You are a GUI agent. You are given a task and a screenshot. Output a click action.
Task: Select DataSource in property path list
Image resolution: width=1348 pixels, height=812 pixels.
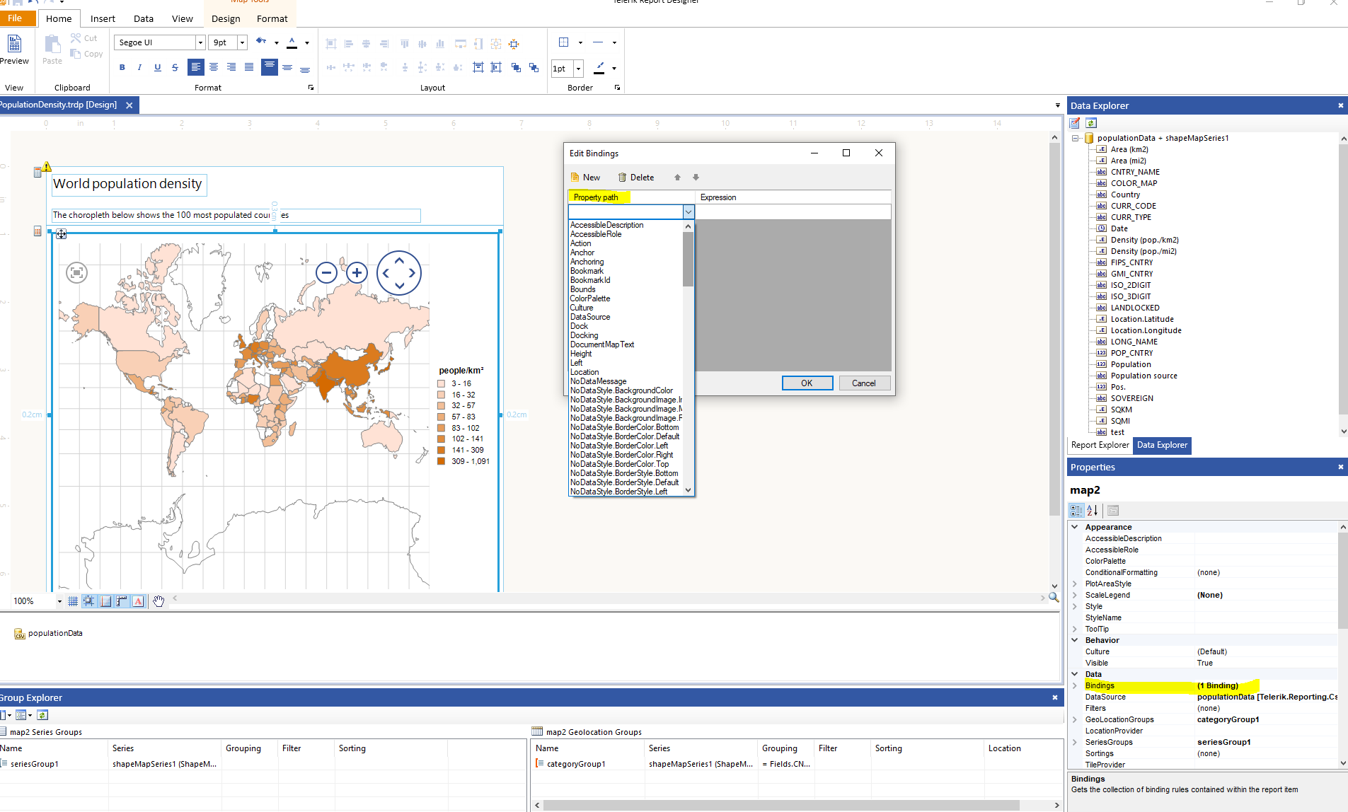pyautogui.click(x=590, y=317)
